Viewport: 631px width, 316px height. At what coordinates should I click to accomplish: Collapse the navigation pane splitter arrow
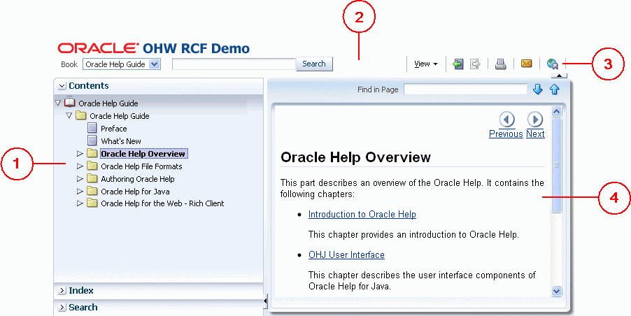pos(265,301)
